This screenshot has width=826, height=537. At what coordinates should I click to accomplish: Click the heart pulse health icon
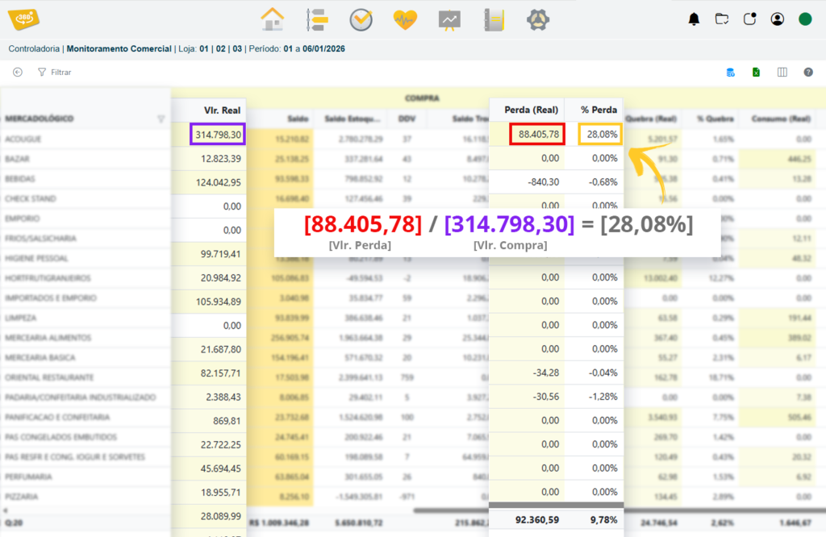[405, 19]
